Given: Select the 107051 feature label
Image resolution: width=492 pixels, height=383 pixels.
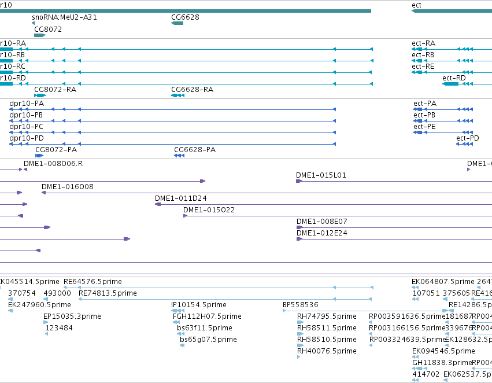Looking at the screenshot, I should point(426,293).
